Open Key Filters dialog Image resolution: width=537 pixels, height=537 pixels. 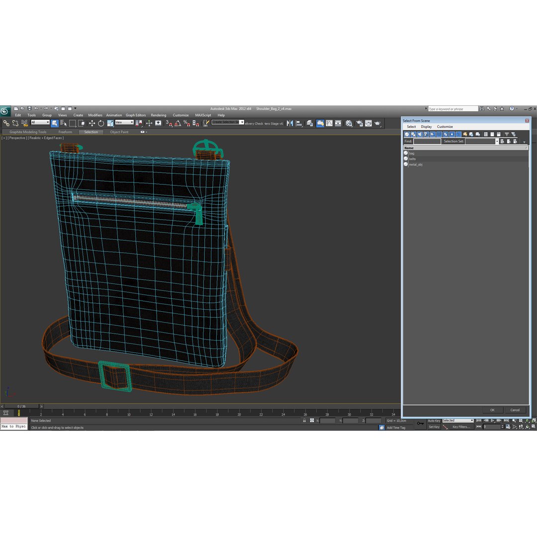pyautogui.click(x=461, y=427)
